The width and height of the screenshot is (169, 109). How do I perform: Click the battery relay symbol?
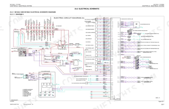click(x=62, y=45)
